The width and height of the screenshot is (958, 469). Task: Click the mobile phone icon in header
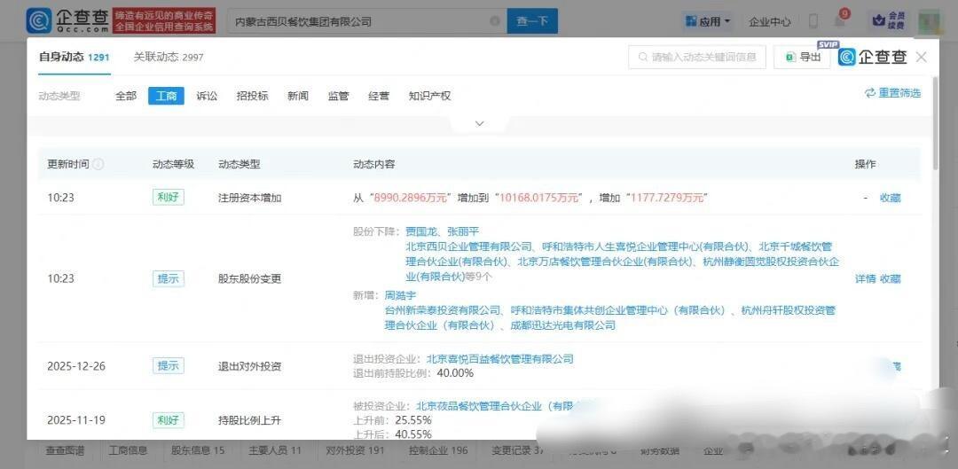(x=813, y=20)
